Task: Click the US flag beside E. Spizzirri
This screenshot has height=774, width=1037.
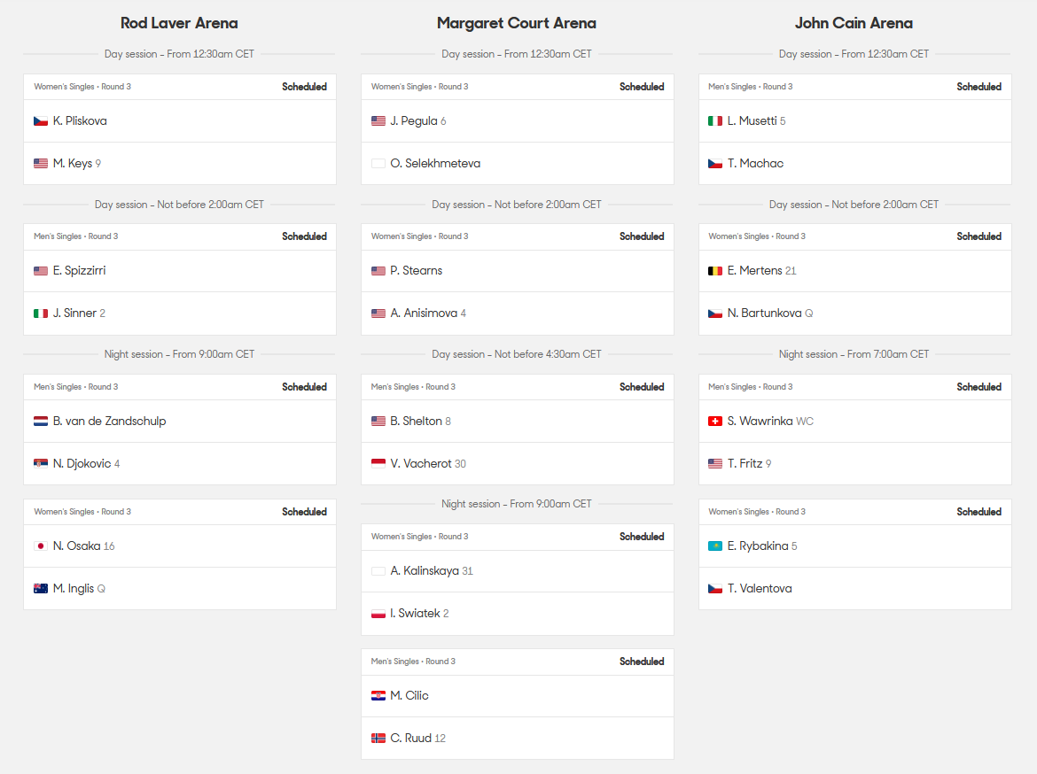Action: (41, 271)
